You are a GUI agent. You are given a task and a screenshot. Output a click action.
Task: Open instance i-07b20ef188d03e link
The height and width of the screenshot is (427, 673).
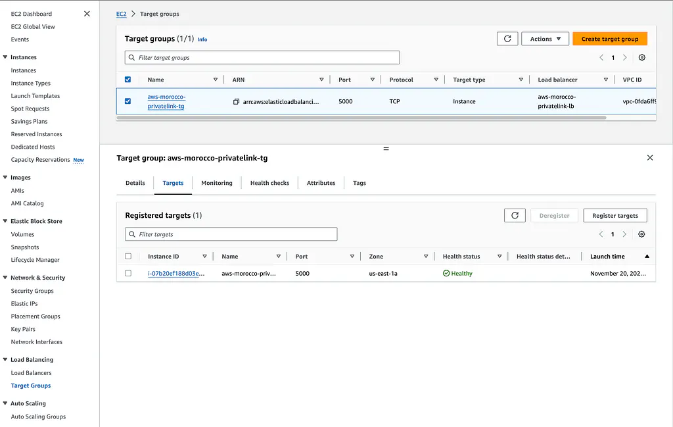(176, 273)
